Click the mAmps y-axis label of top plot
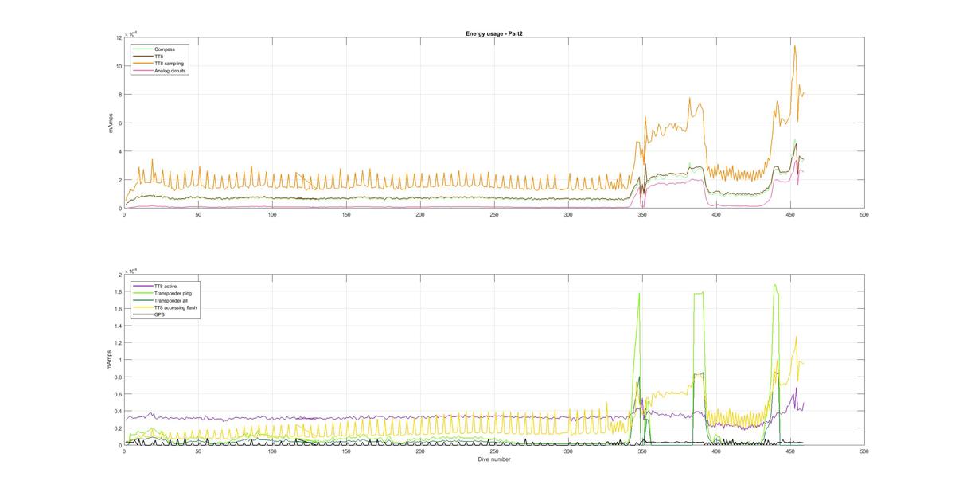The image size is (955, 500). (111, 123)
